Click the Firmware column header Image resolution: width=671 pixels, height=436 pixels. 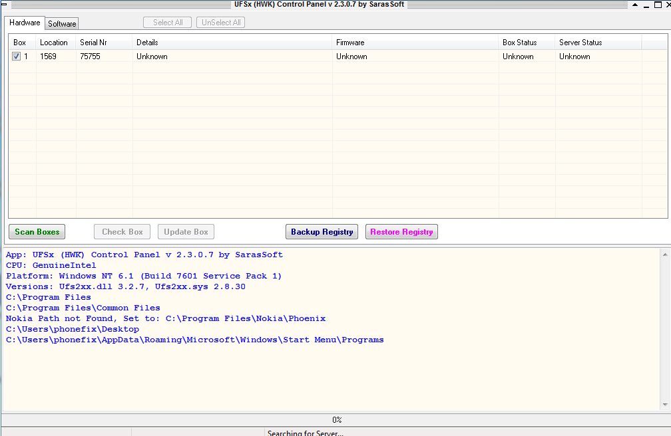415,43
